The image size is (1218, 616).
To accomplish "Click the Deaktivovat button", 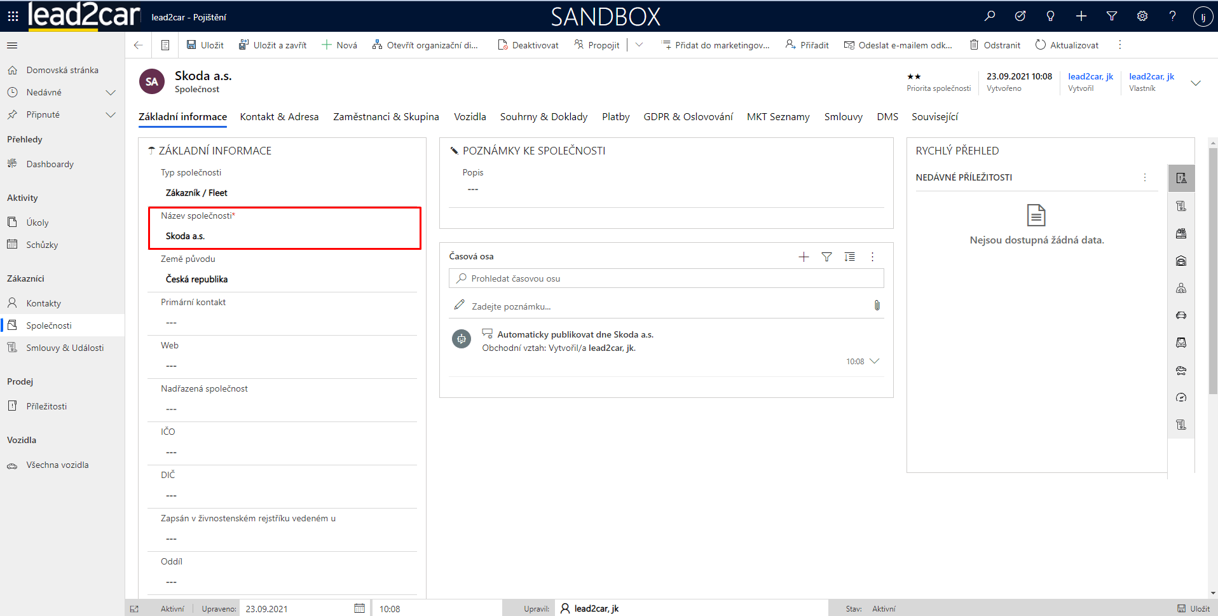I will 528,45.
